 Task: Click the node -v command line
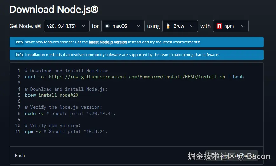[70, 113]
